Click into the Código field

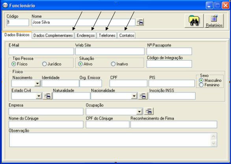(x=18, y=22)
